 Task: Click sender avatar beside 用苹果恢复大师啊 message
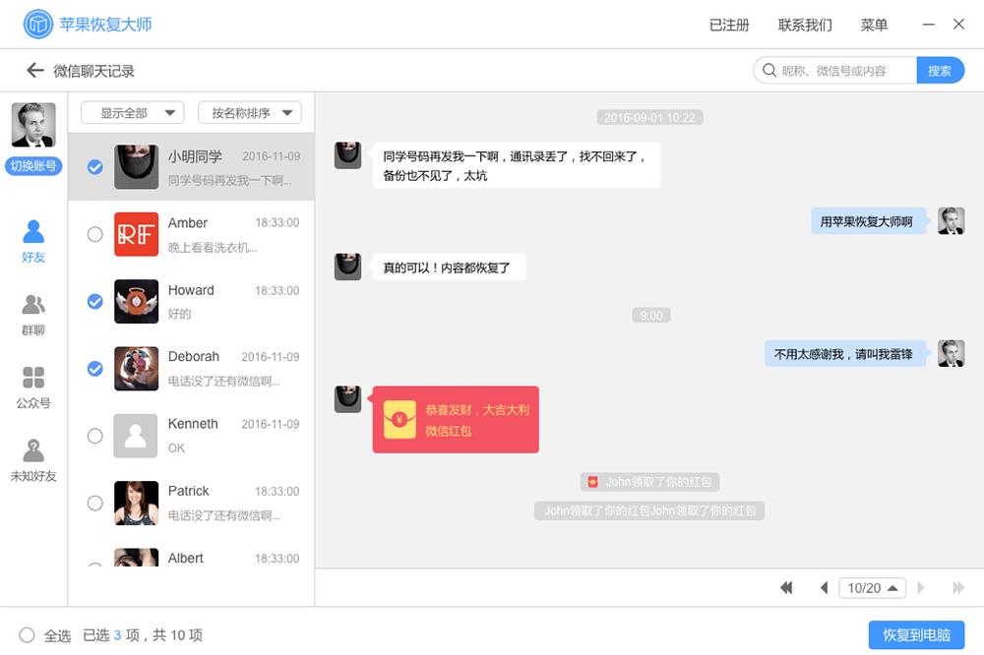coord(951,221)
